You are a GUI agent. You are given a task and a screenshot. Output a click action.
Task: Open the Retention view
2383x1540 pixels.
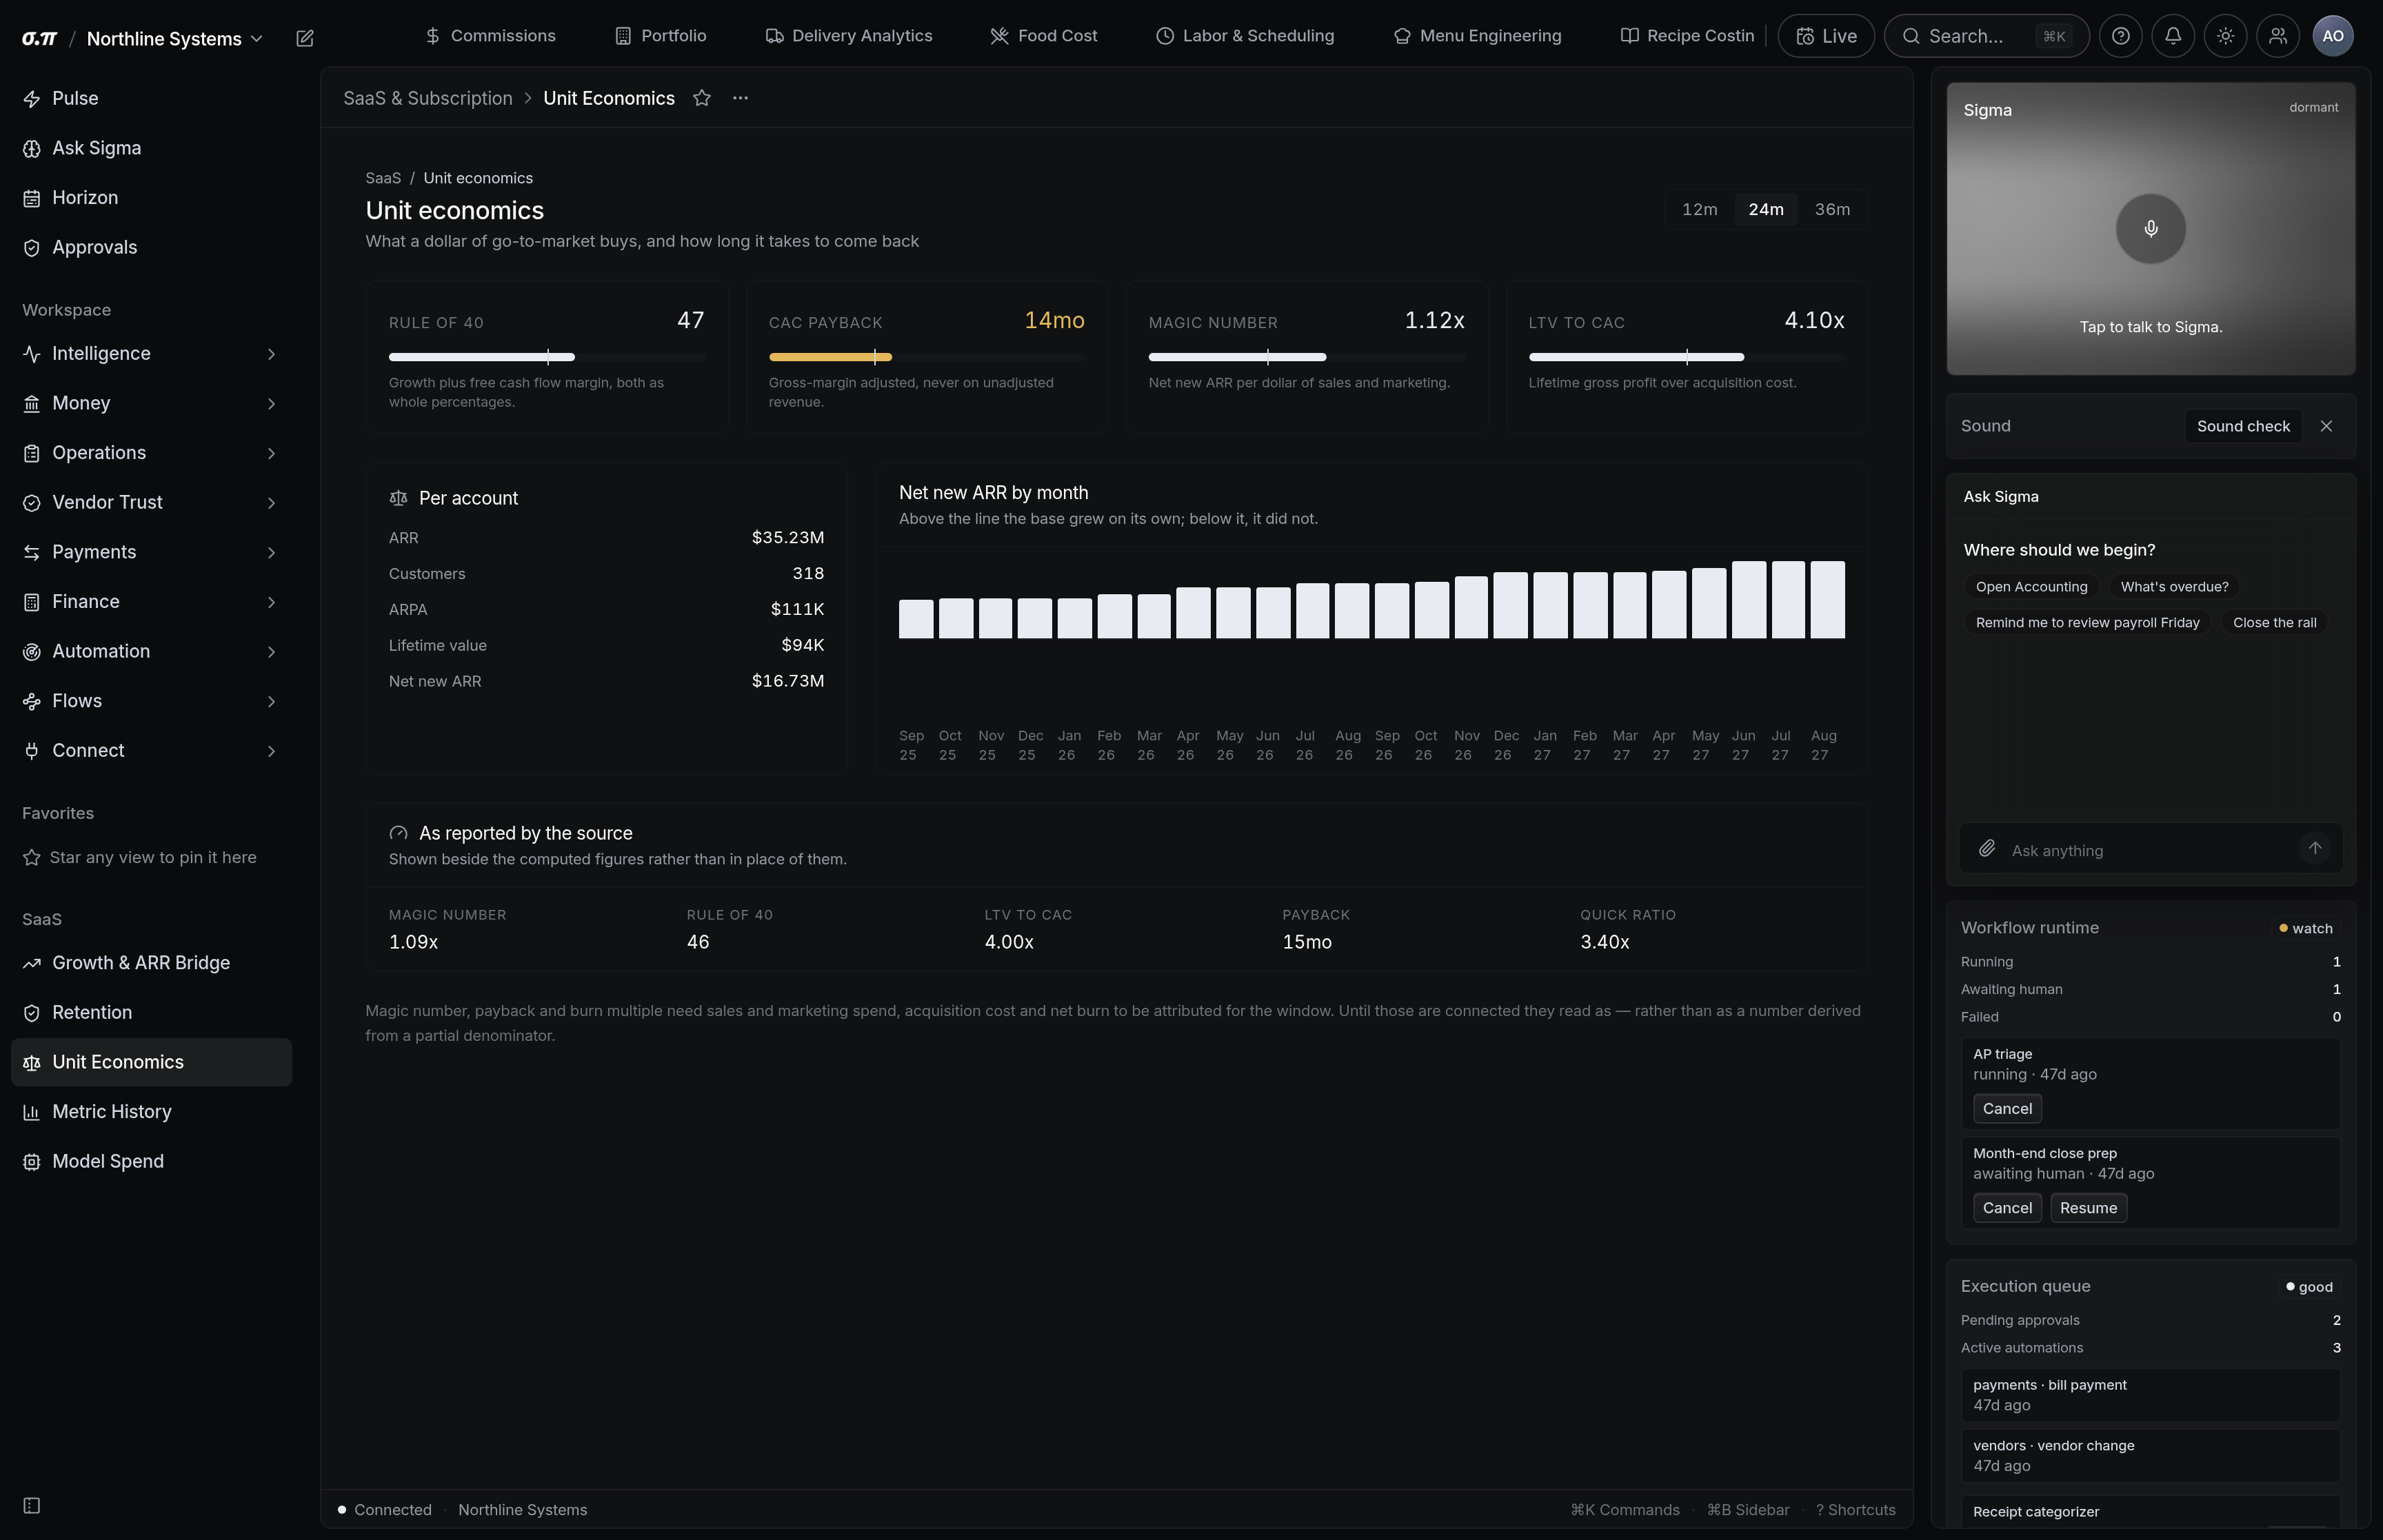[152, 1013]
